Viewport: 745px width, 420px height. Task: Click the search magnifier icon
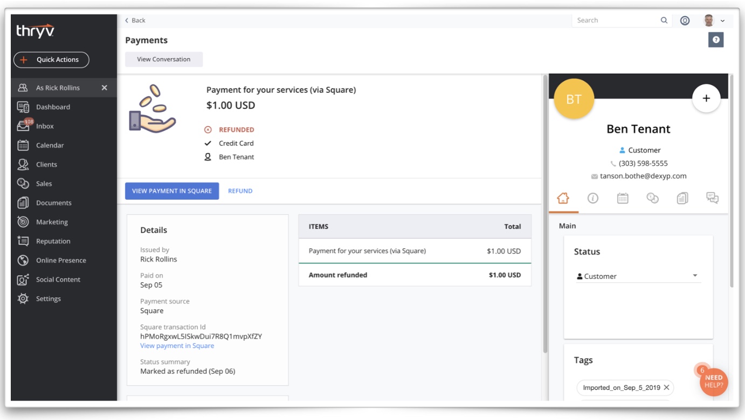pos(664,20)
